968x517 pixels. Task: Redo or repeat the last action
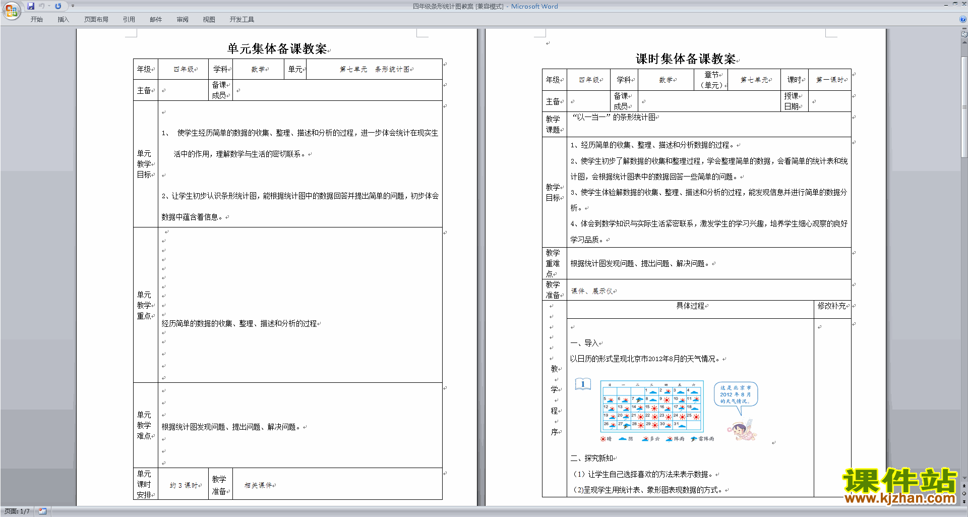pos(58,6)
